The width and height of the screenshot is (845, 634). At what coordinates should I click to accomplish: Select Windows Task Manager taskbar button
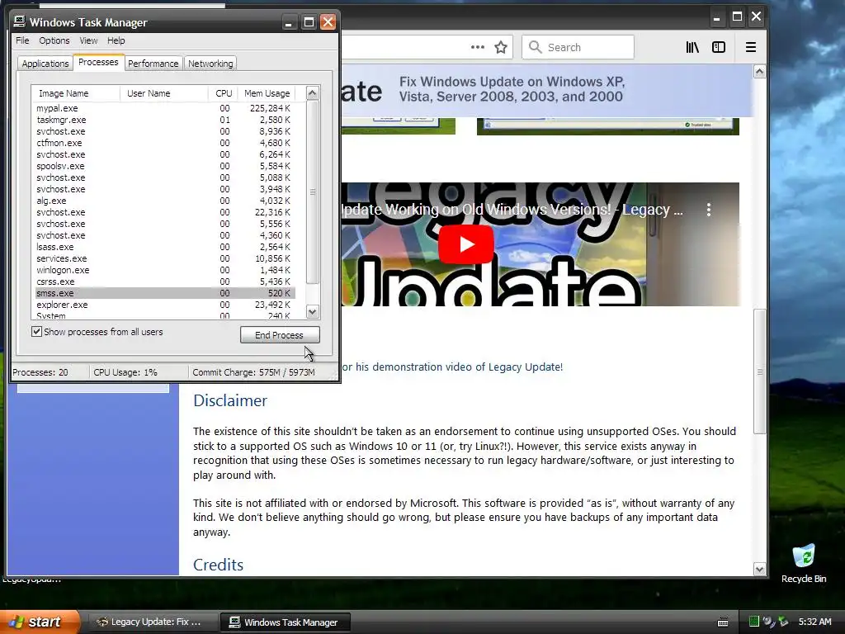(x=286, y=622)
